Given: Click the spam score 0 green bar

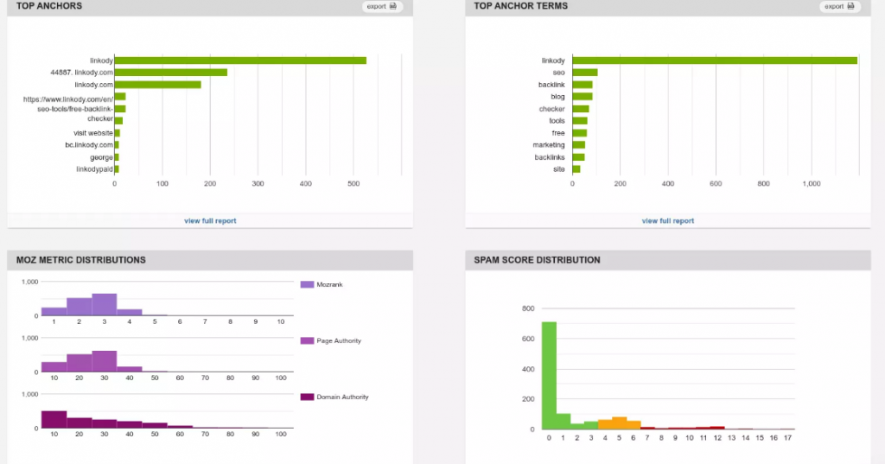Looking at the screenshot, I should click(549, 375).
